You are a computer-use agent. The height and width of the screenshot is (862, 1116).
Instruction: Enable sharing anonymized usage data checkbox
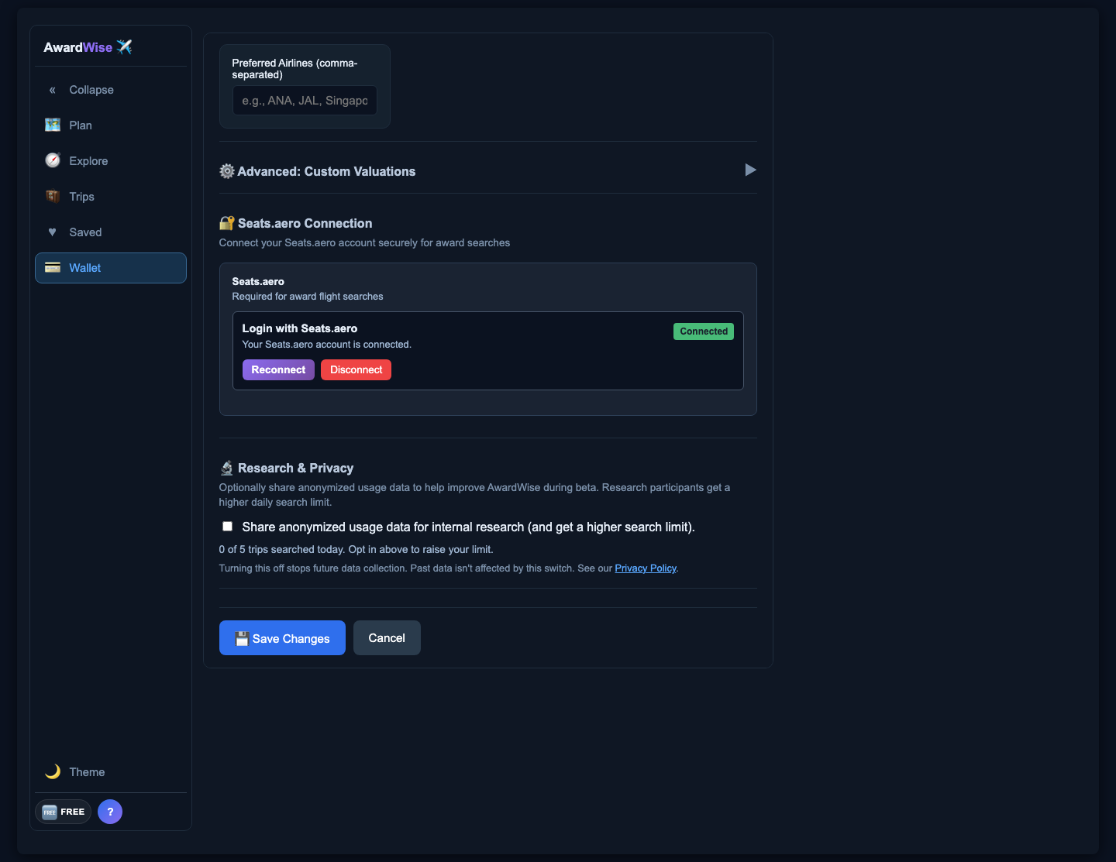pos(227,527)
